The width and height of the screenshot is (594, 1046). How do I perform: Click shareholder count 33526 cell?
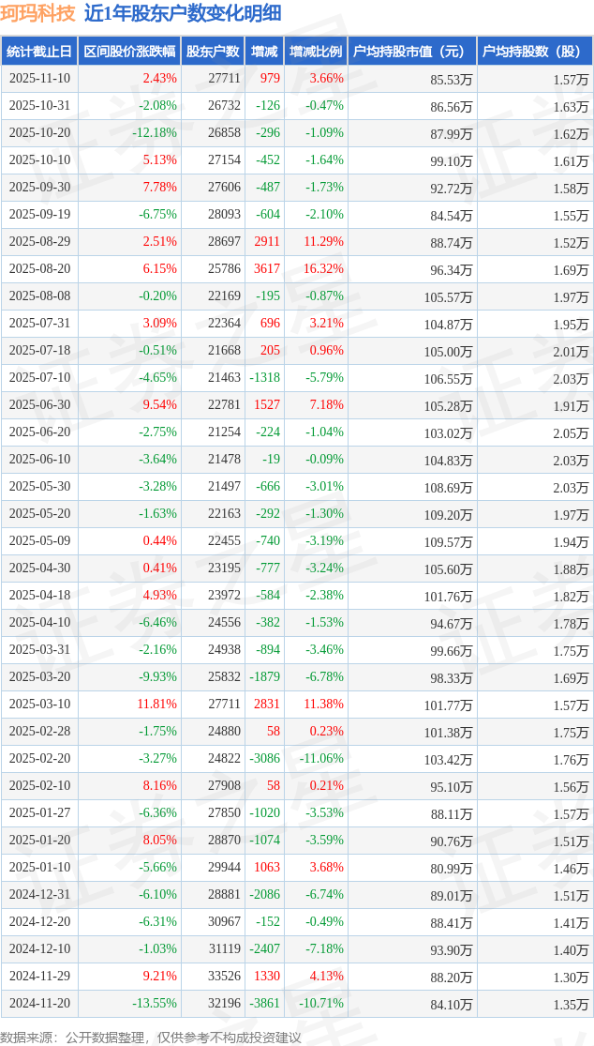224,977
